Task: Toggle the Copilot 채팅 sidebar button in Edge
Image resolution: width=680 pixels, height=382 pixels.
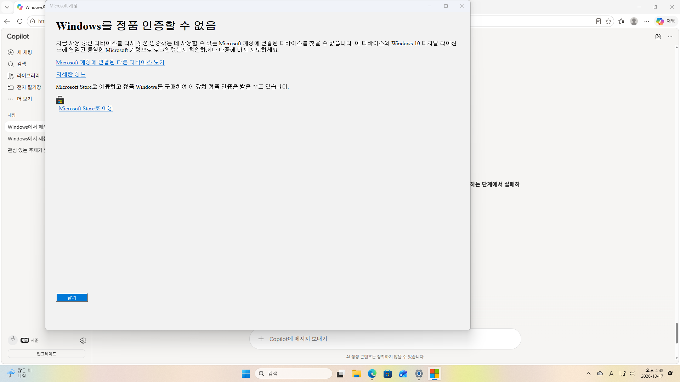Action: (x=666, y=21)
